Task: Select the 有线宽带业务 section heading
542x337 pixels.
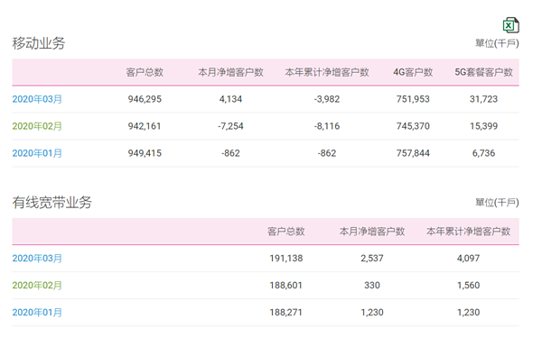Action: tap(51, 203)
